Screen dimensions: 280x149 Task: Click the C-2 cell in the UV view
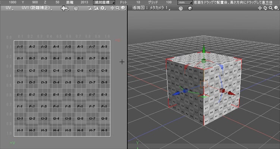coord(32,70)
